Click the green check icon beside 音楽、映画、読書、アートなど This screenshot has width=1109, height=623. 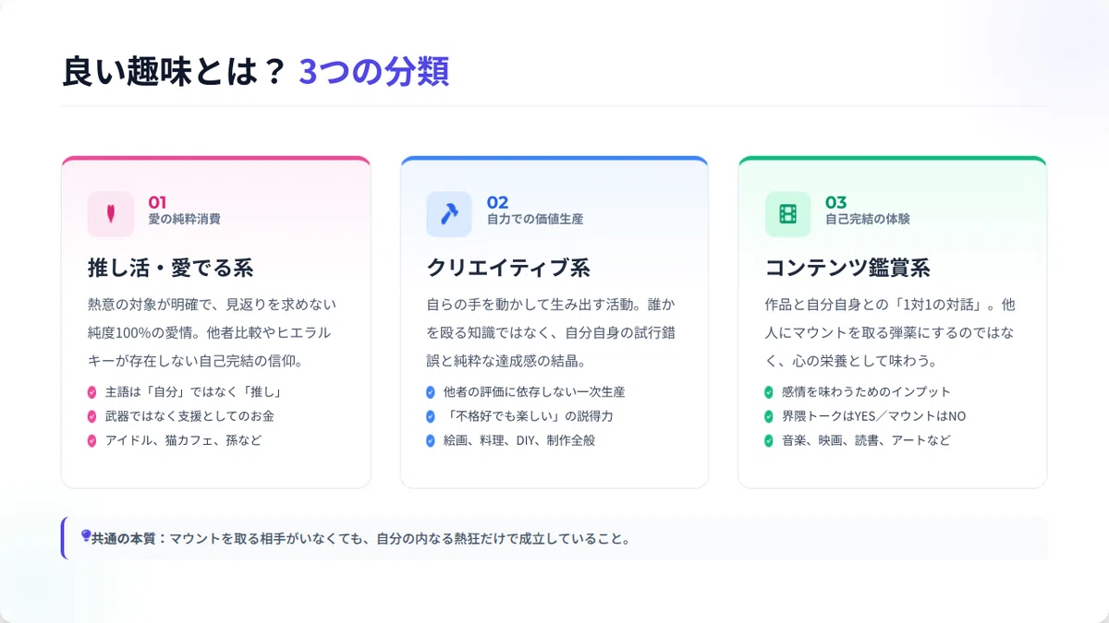point(769,440)
